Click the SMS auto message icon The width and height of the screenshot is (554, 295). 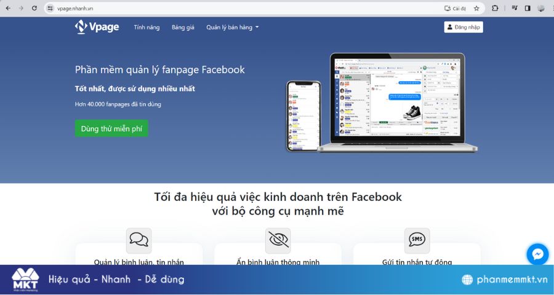click(x=417, y=240)
